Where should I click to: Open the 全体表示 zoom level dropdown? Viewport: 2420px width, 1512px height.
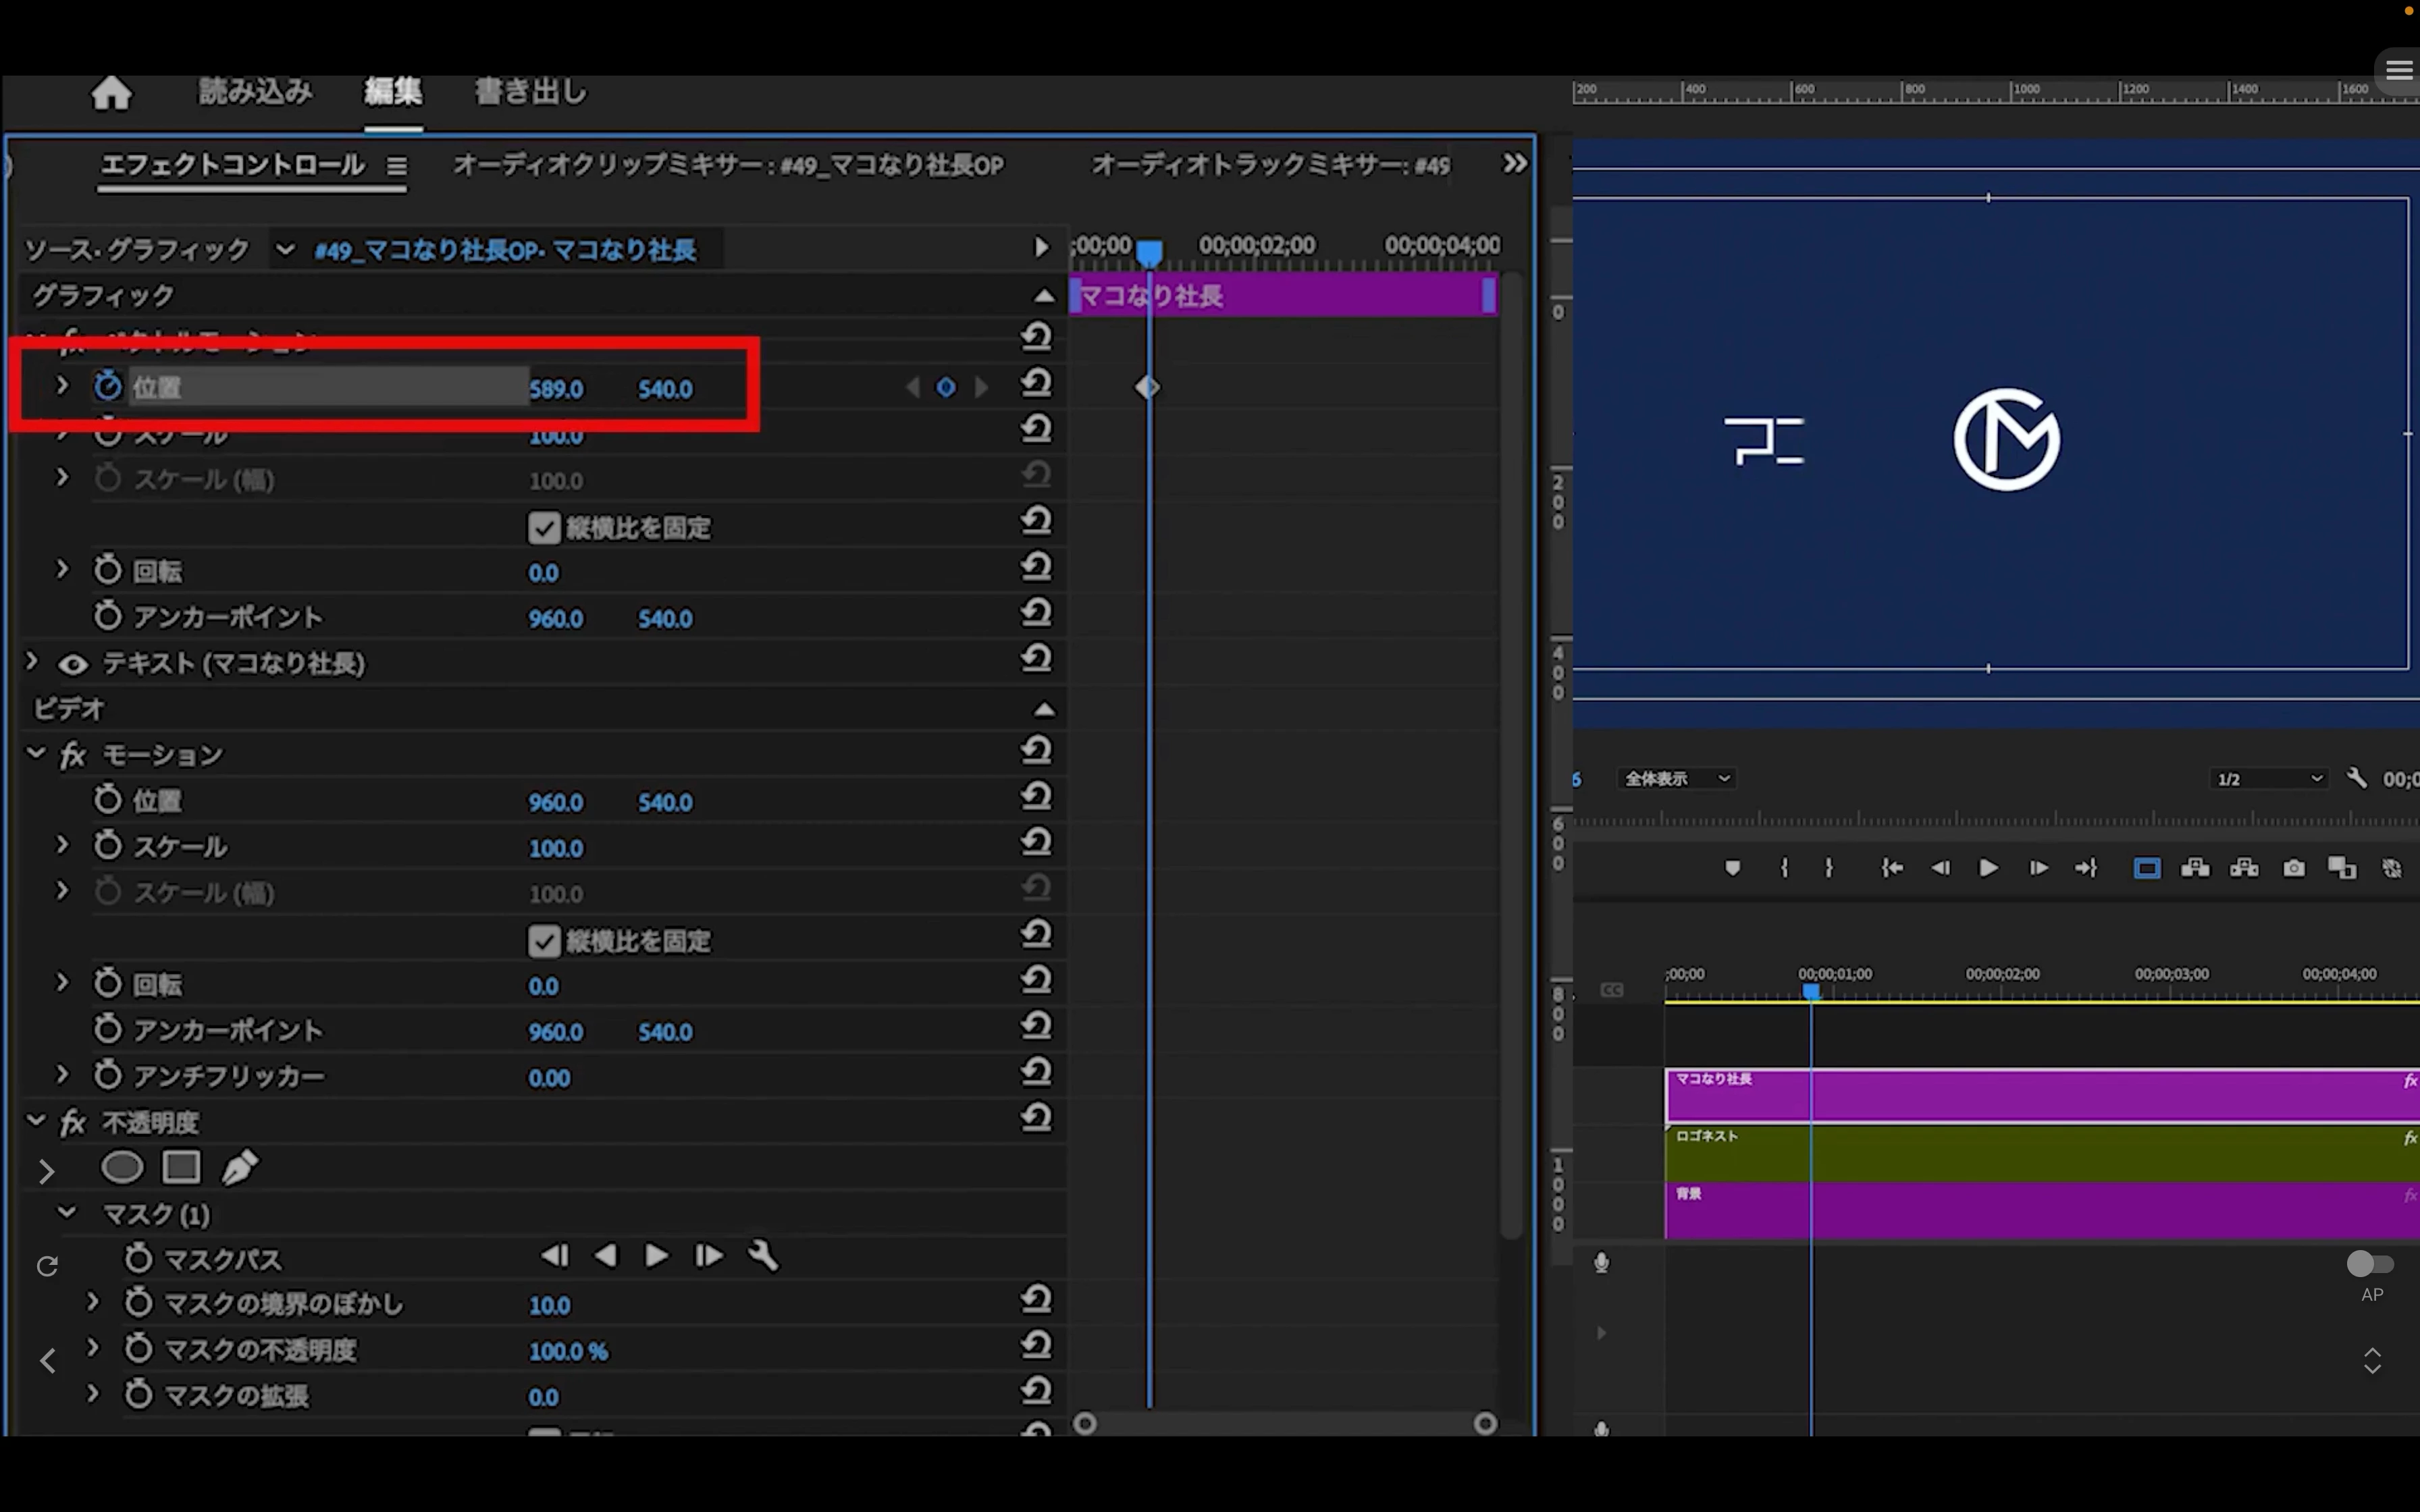1677,778
